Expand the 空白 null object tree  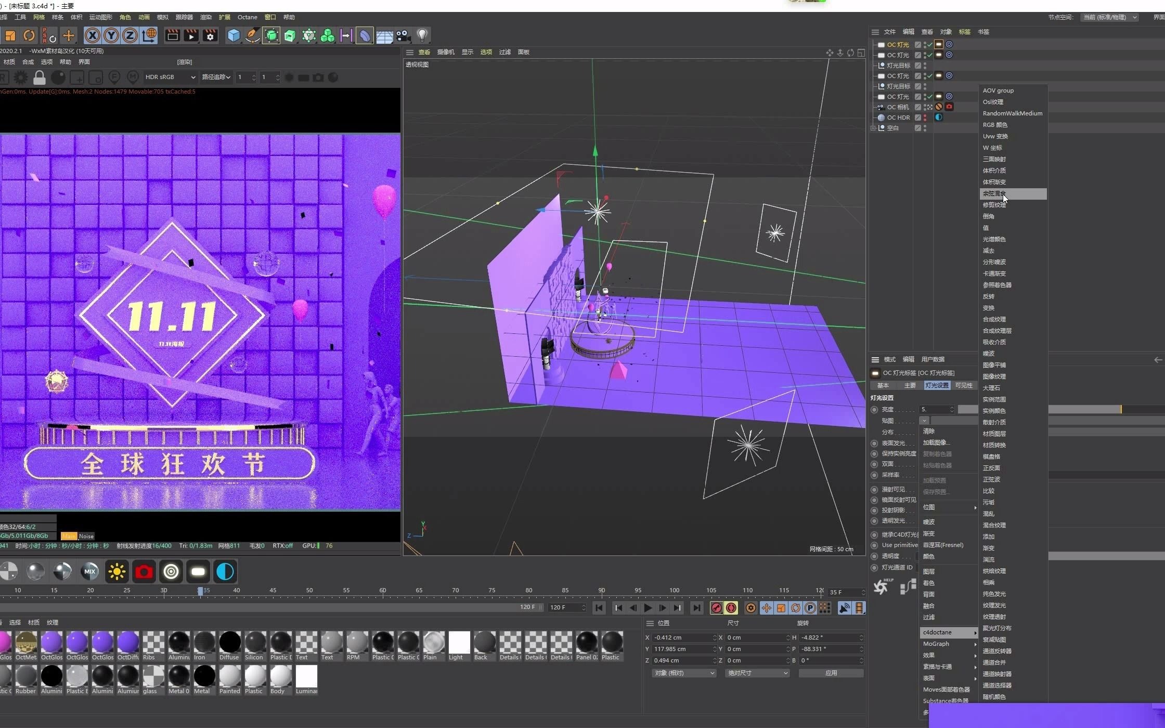pos(874,128)
